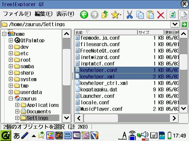189x141 pixels.
Task: Click the Refresh icon in toolbar
Action: pyautogui.click(x=172, y=15)
